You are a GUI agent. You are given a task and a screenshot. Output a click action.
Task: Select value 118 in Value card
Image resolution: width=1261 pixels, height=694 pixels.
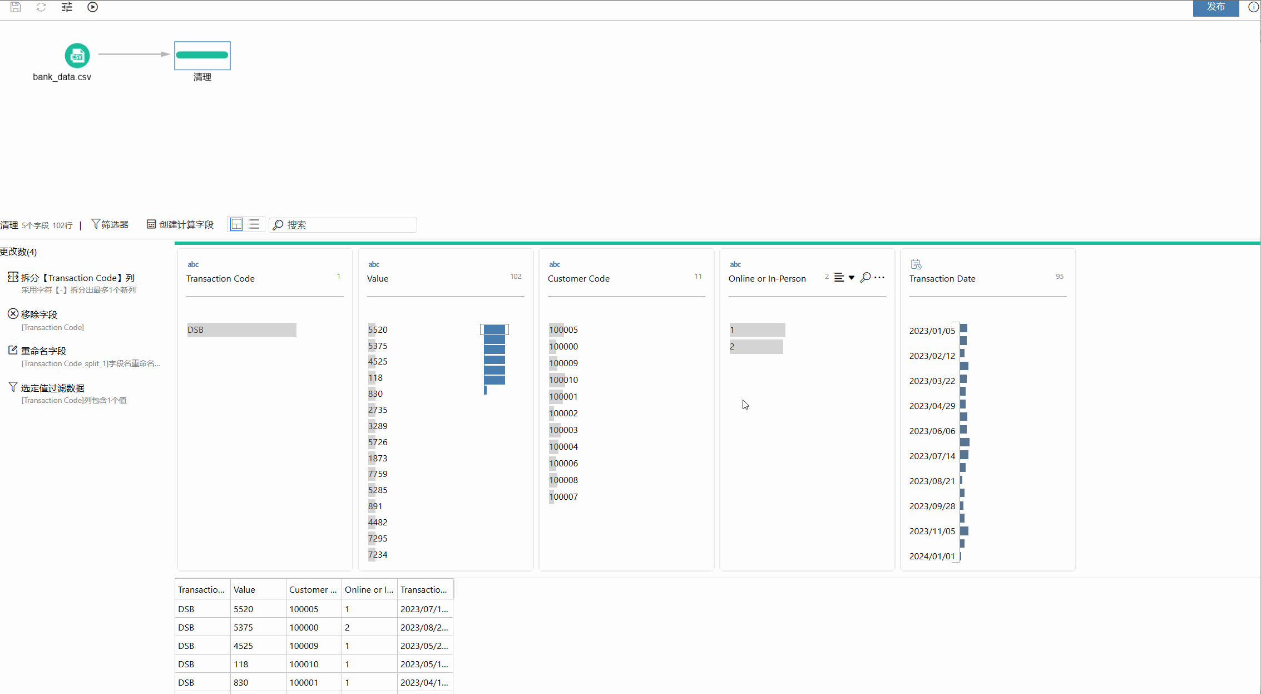pos(375,377)
